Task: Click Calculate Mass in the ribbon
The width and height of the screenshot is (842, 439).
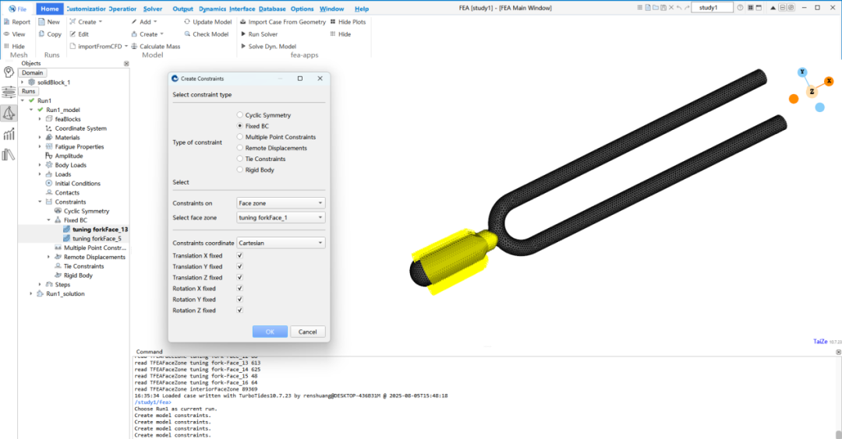Action: (156, 46)
